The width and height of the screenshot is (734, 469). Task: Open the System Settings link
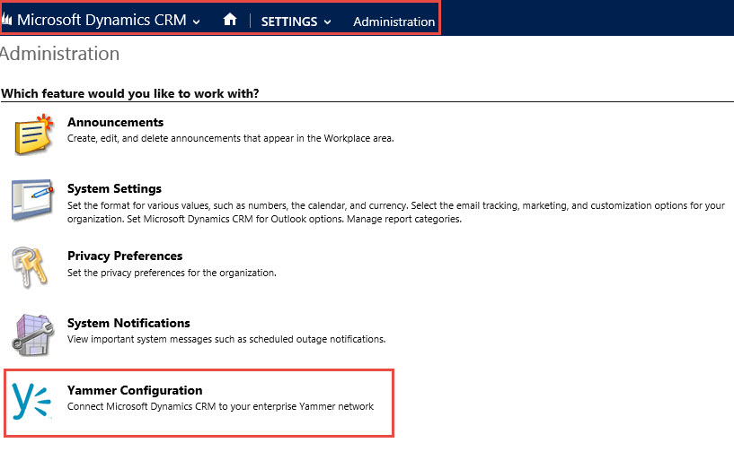[114, 189]
